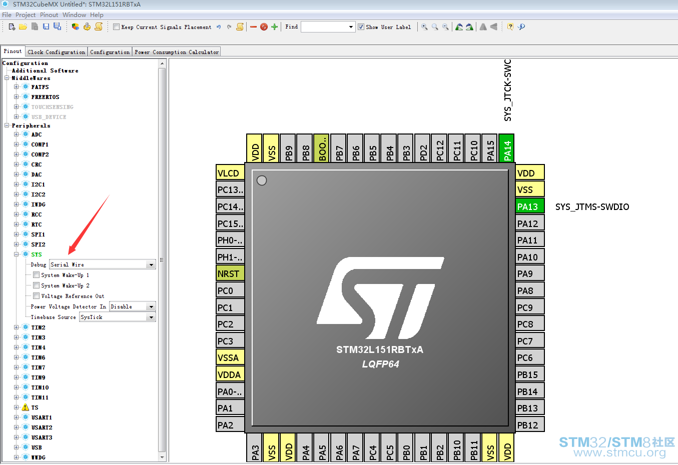Click the Redo arrow in the toolbar
The width and height of the screenshot is (678, 465).
pos(229,27)
